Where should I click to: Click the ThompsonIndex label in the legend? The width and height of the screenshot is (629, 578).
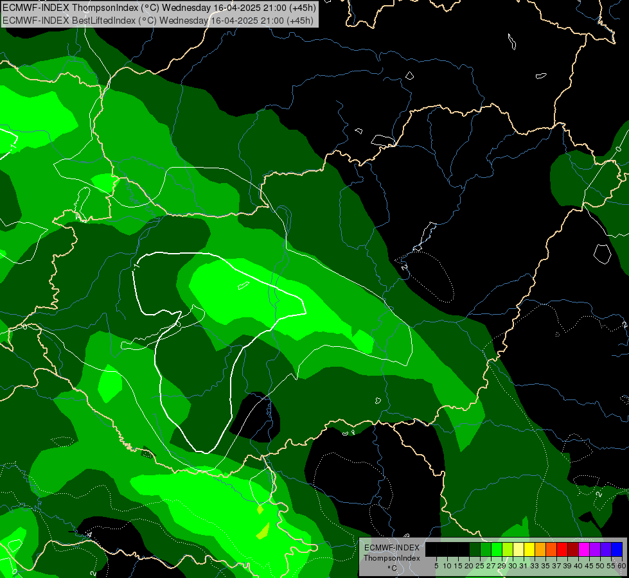tap(391, 558)
